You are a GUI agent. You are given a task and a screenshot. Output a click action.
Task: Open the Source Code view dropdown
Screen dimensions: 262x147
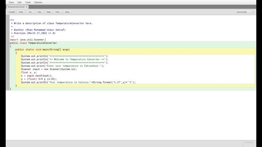click(245, 12)
